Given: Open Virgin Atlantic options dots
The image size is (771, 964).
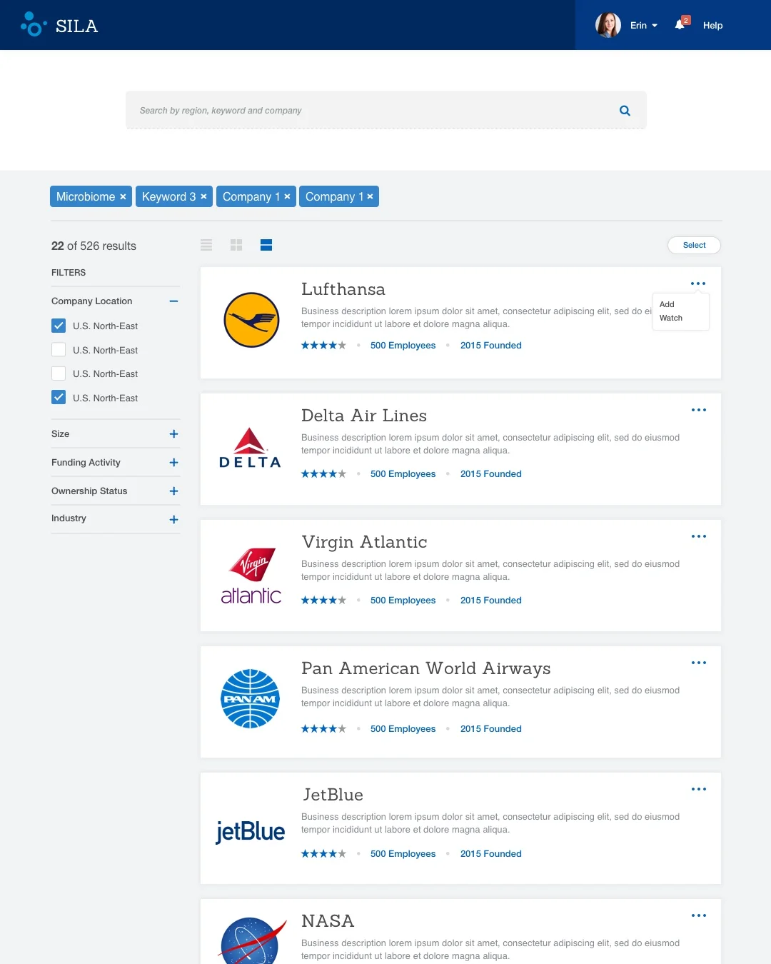Looking at the screenshot, I should 699,536.
